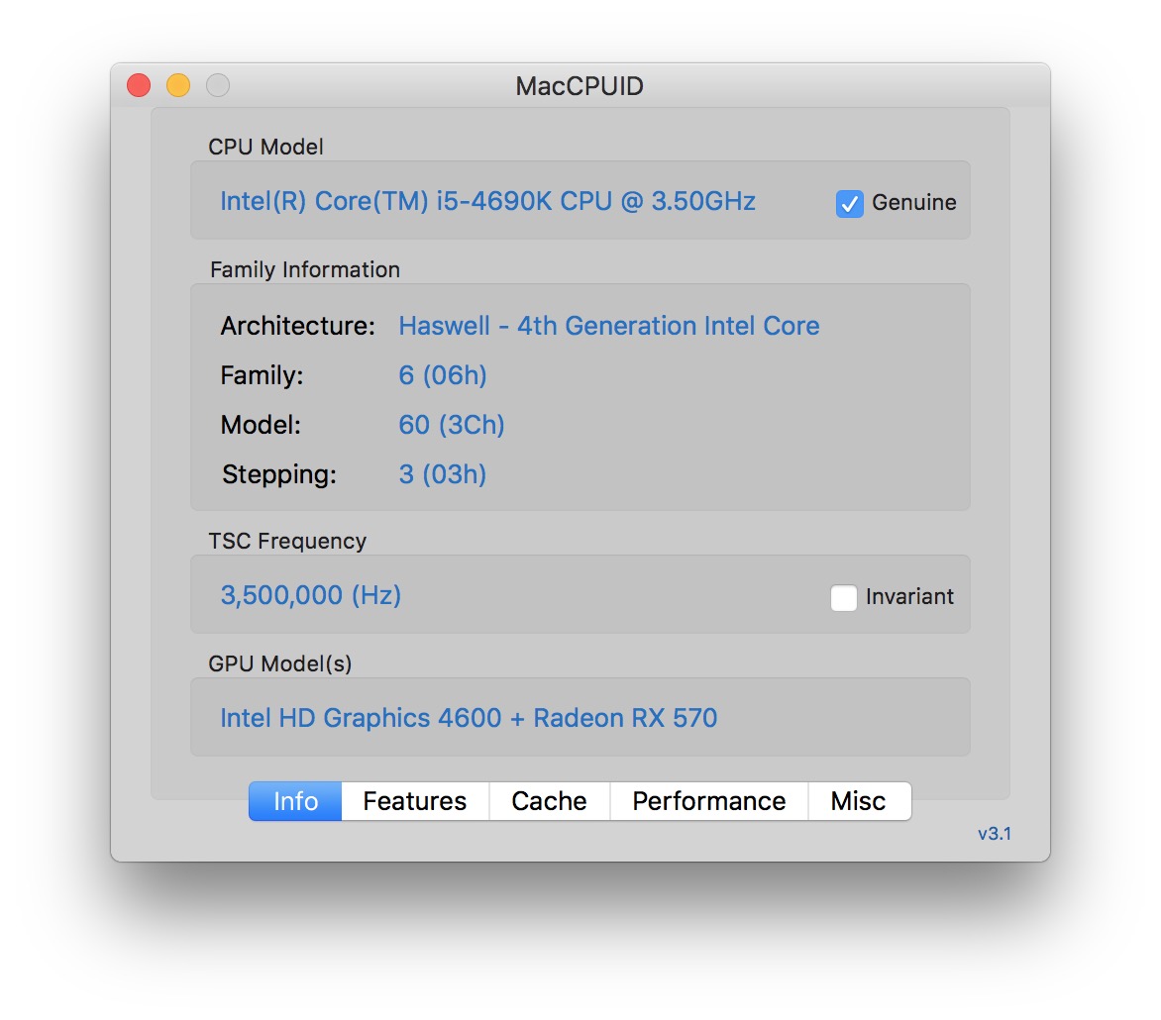Click the Model: label
The height and width of the screenshot is (1020, 1161).
261,425
